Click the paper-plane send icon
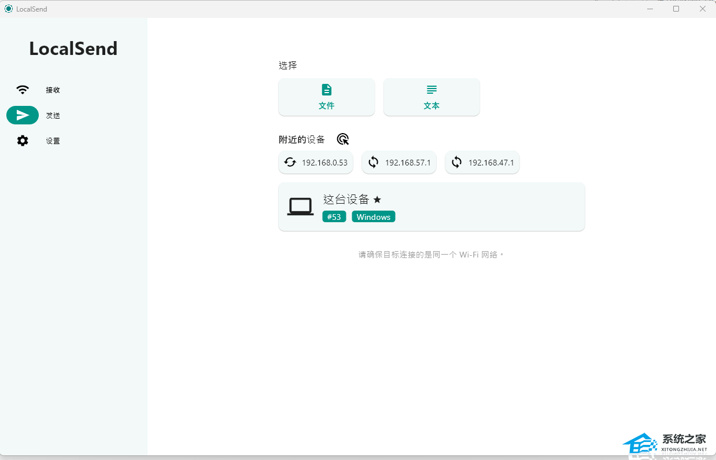Screen dimensions: 716x460 click(23, 115)
